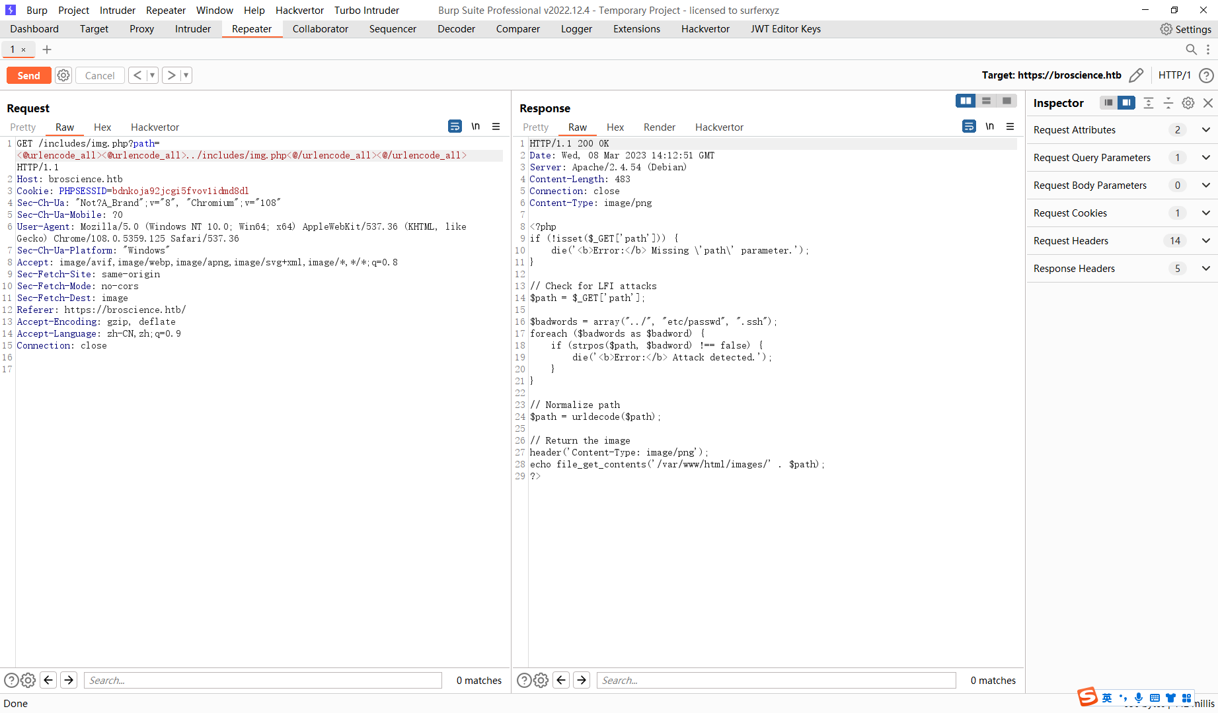This screenshot has height=713, width=1218.
Task: Toggle non-printable characters in Response editor
Action: [x=989, y=126]
